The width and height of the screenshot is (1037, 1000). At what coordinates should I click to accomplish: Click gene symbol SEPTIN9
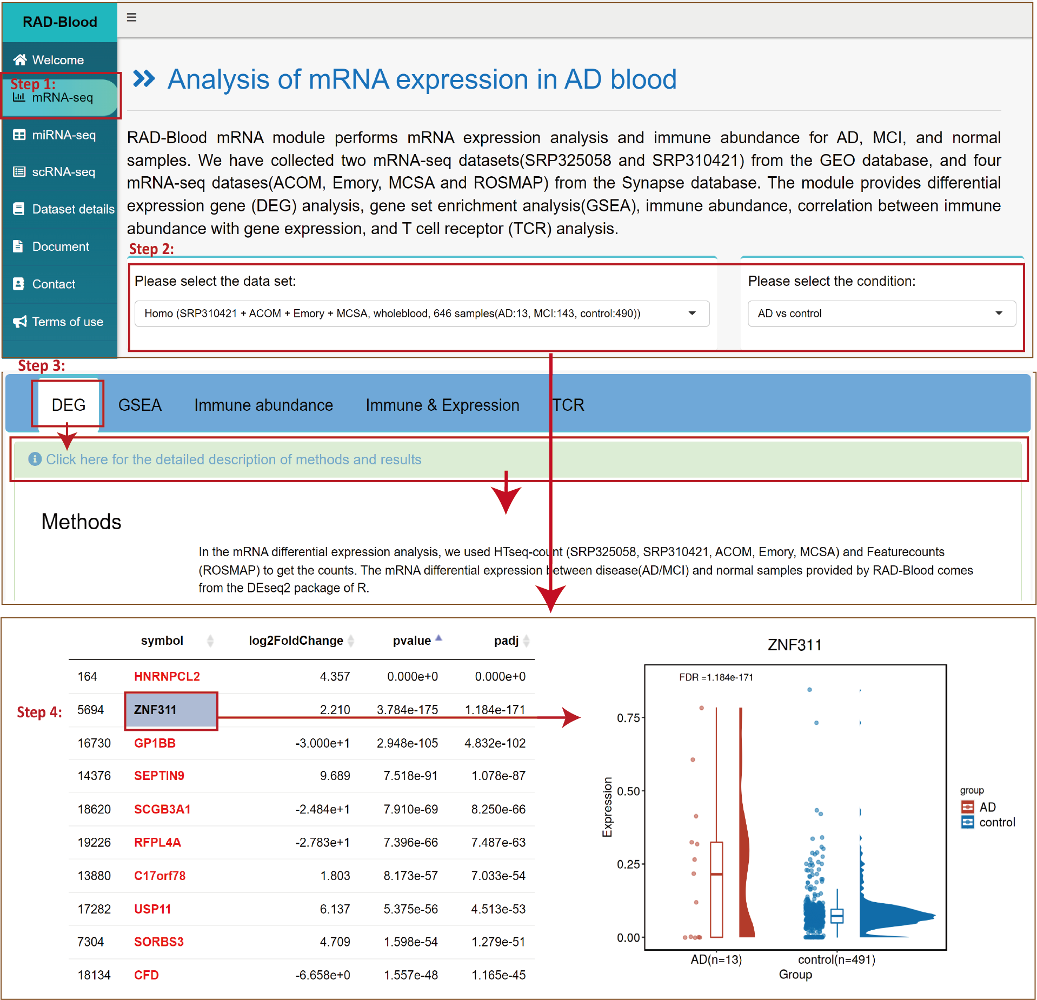pos(159,776)
